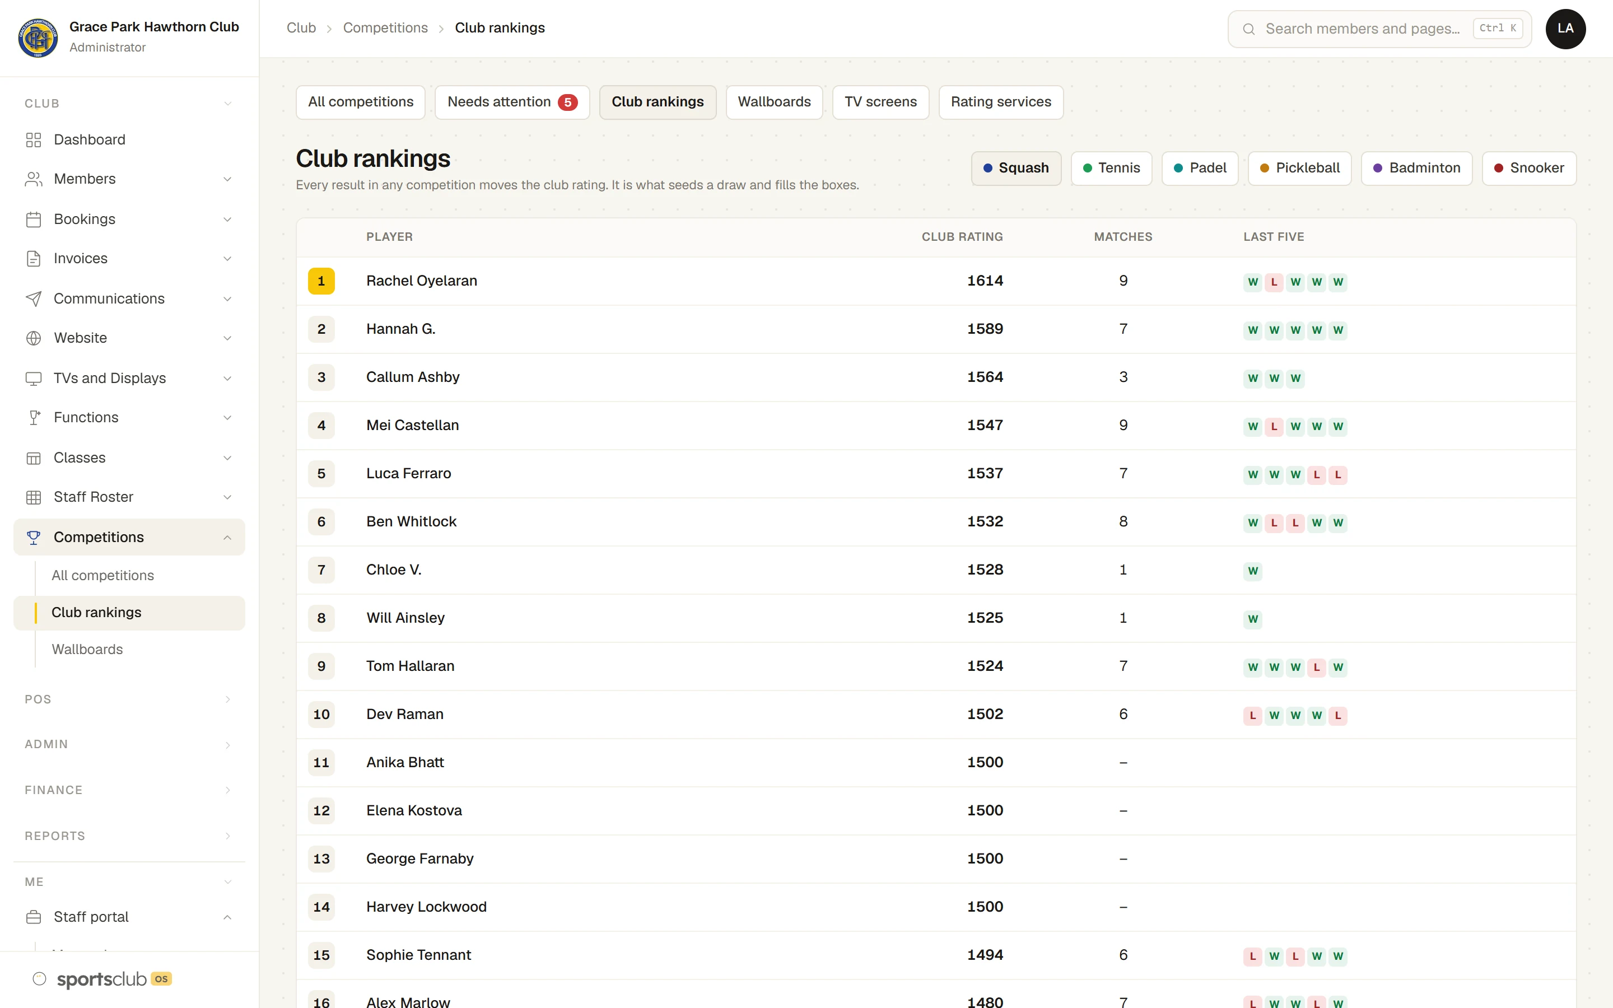
Task: Click the TVs and Displays monitor icon
Action: (x=34, y=378)
